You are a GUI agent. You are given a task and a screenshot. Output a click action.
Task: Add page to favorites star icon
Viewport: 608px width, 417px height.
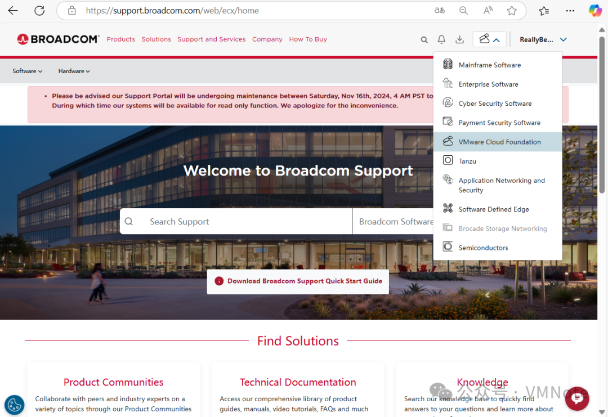[x=512, y=11]
